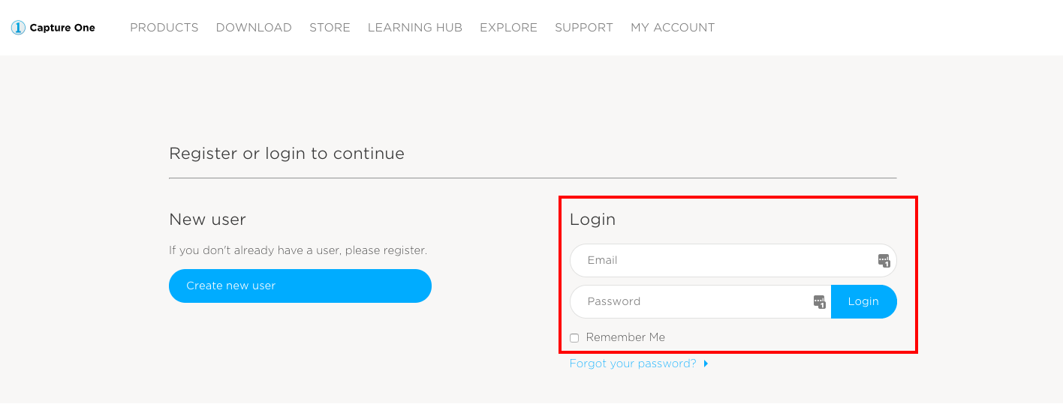Click the Capture One logo icon
Image resolution: width=1063 pixels, height=407 pixels.
18,28
